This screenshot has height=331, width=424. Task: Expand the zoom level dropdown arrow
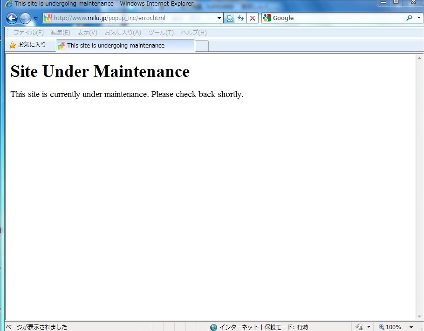[x=411, y=327]
